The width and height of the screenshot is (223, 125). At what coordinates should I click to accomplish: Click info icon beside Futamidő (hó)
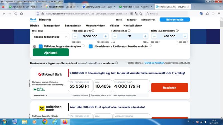[129, 31]
